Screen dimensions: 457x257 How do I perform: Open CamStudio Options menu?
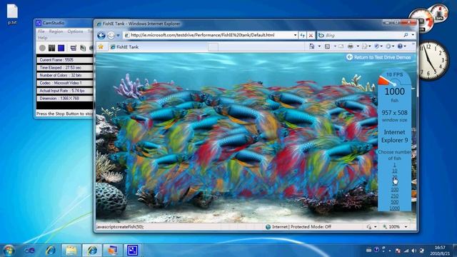tap(75, 31)
